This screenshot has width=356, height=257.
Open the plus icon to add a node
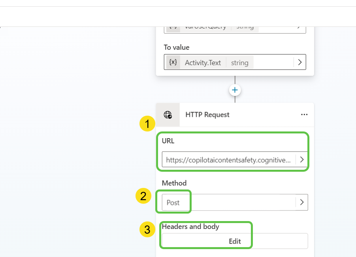tap(235, 90)
